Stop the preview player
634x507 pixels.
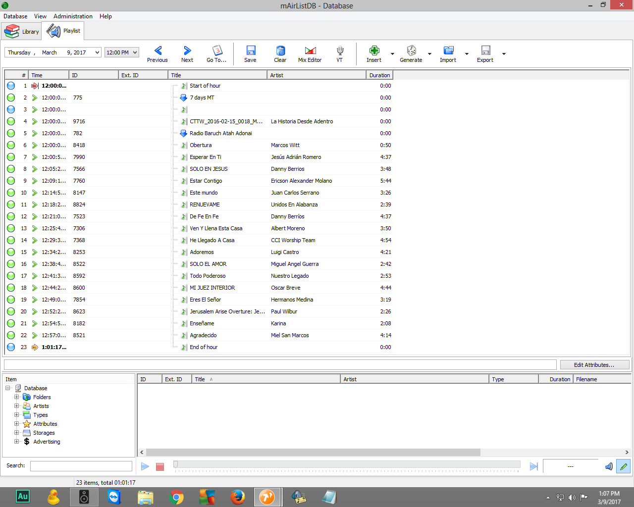[160, 466]
